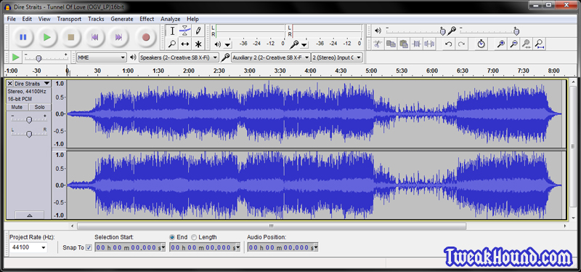Click the track gain slider knob
Viewport: 581px width, 272px height.
click(28, 119)
